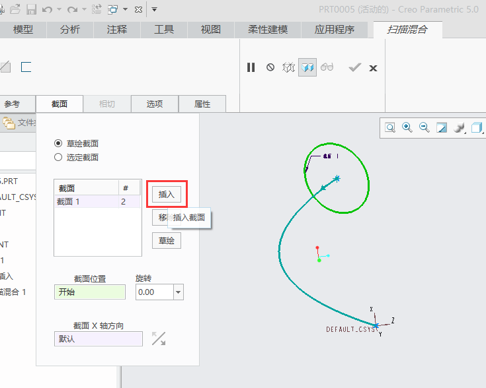Click the Undo arrow icon
486x388 pixels.
point(47,10)
